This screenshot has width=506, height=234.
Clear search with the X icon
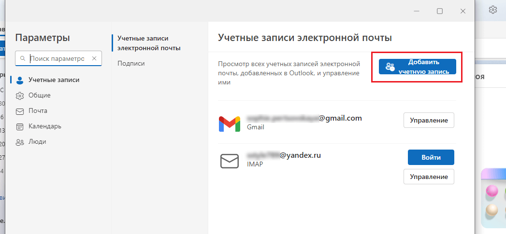94,58
